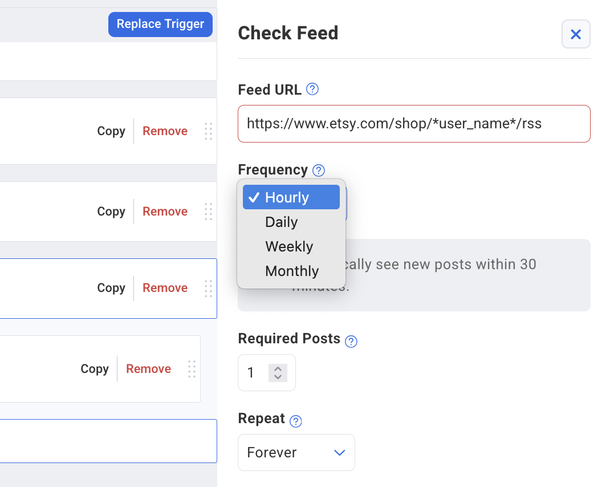Click the help icon beside Repeat

click(x=295, y=421)
